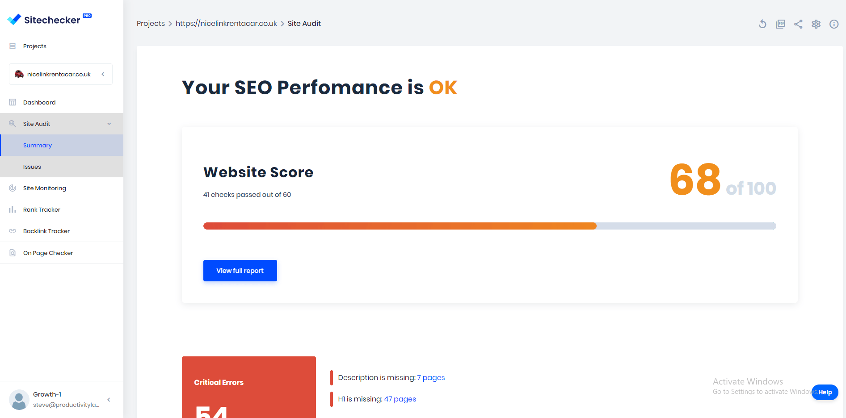Click the Sitechecker logo
The image size is (846, 418).
(x=49, y=19)
